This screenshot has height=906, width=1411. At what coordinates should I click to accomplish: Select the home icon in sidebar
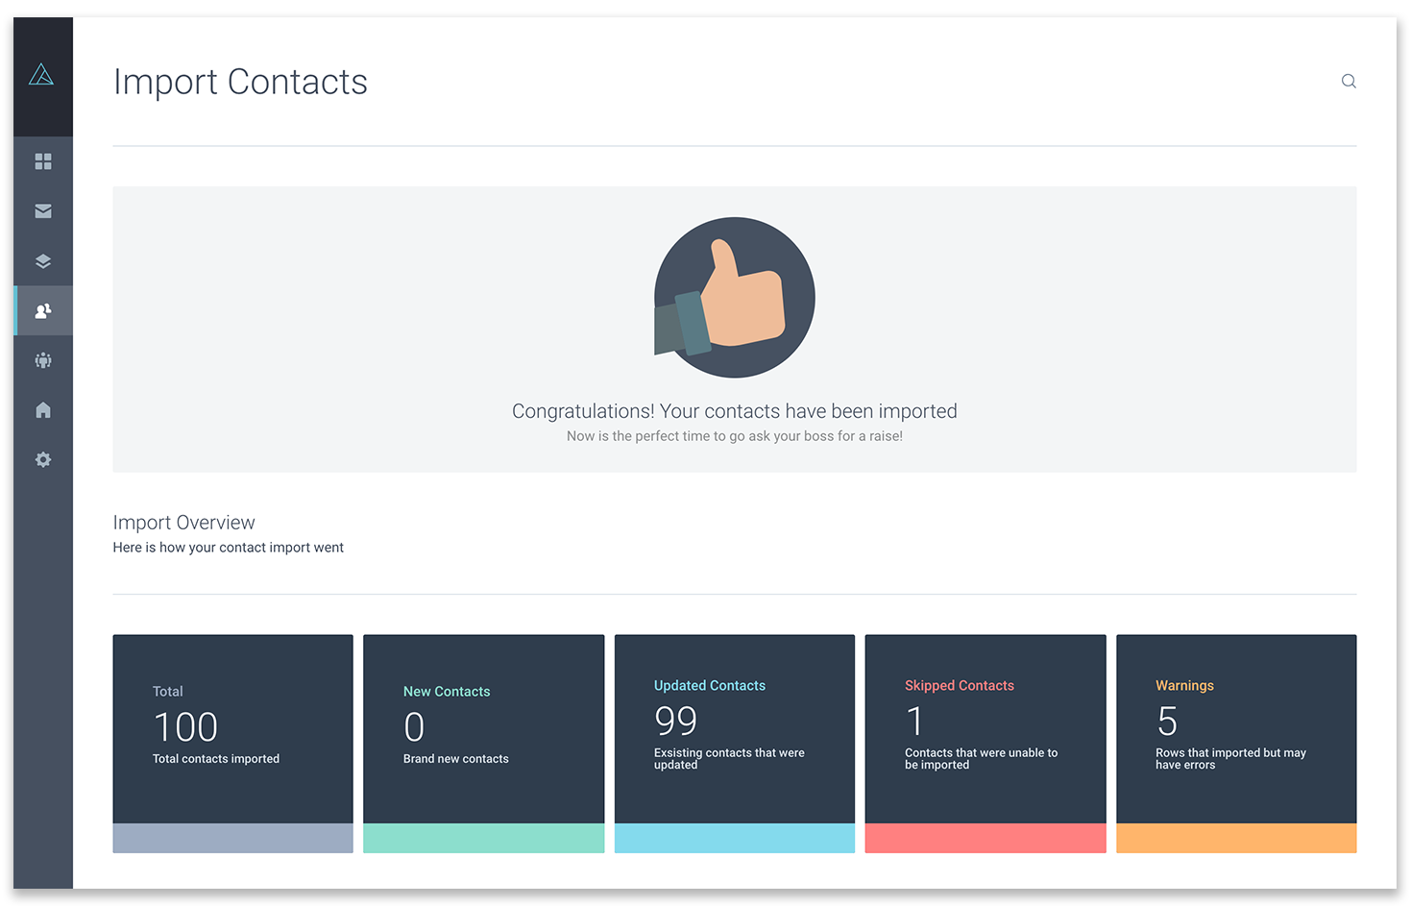(x=42, y=410)
